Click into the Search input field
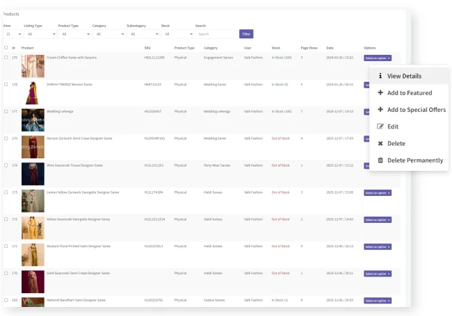The height and width of the screenshot is (316, 452). point(216,34)
